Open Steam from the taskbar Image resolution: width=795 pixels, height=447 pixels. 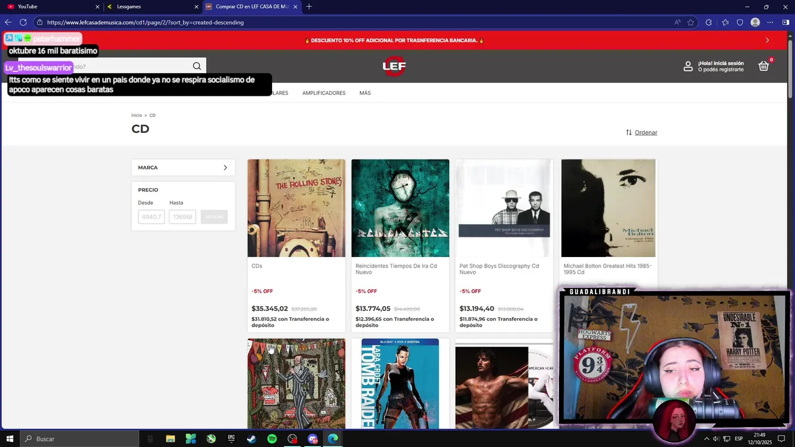[252, 439]
